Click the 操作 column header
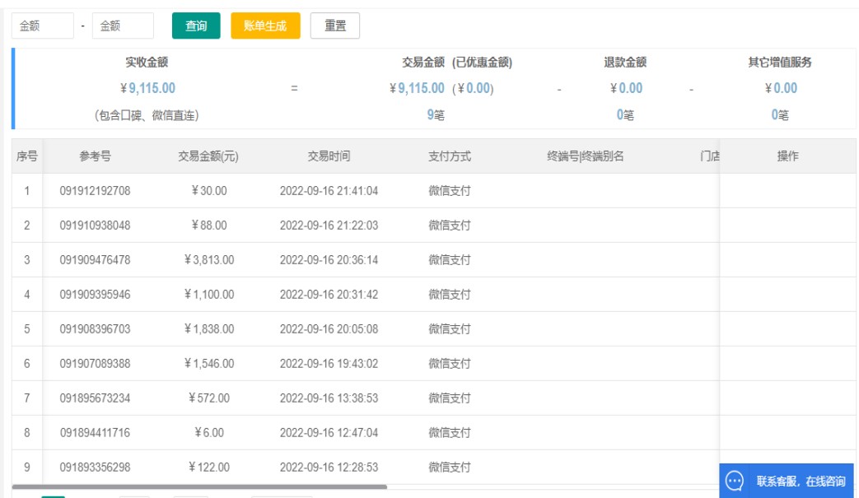Viewport: 859px width, 498px height. 787,156
